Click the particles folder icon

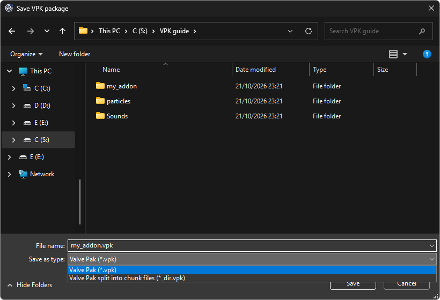(x=100, y=101)
